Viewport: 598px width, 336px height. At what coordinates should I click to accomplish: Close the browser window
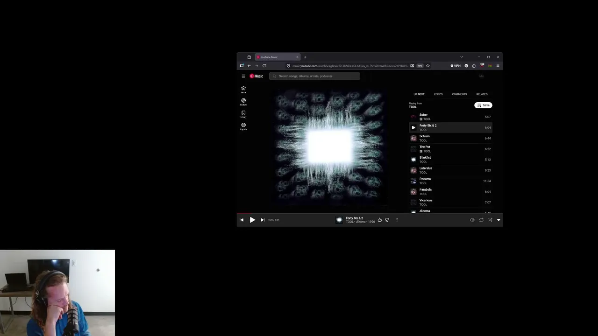pyautogui.click(x=498, y=57)
